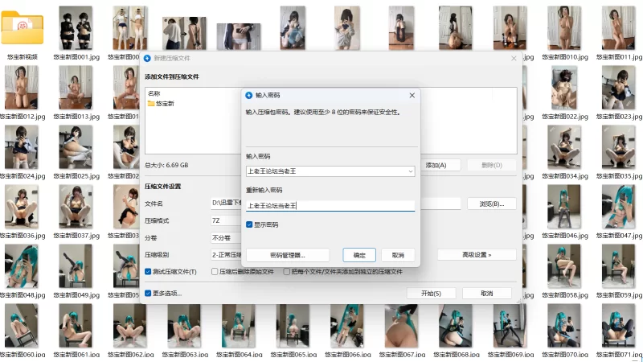Select the 悠宝新视频 folder icon in Explorer
Image resolution: width=643 pixels, height=362 pixels.
coord(23,27)
